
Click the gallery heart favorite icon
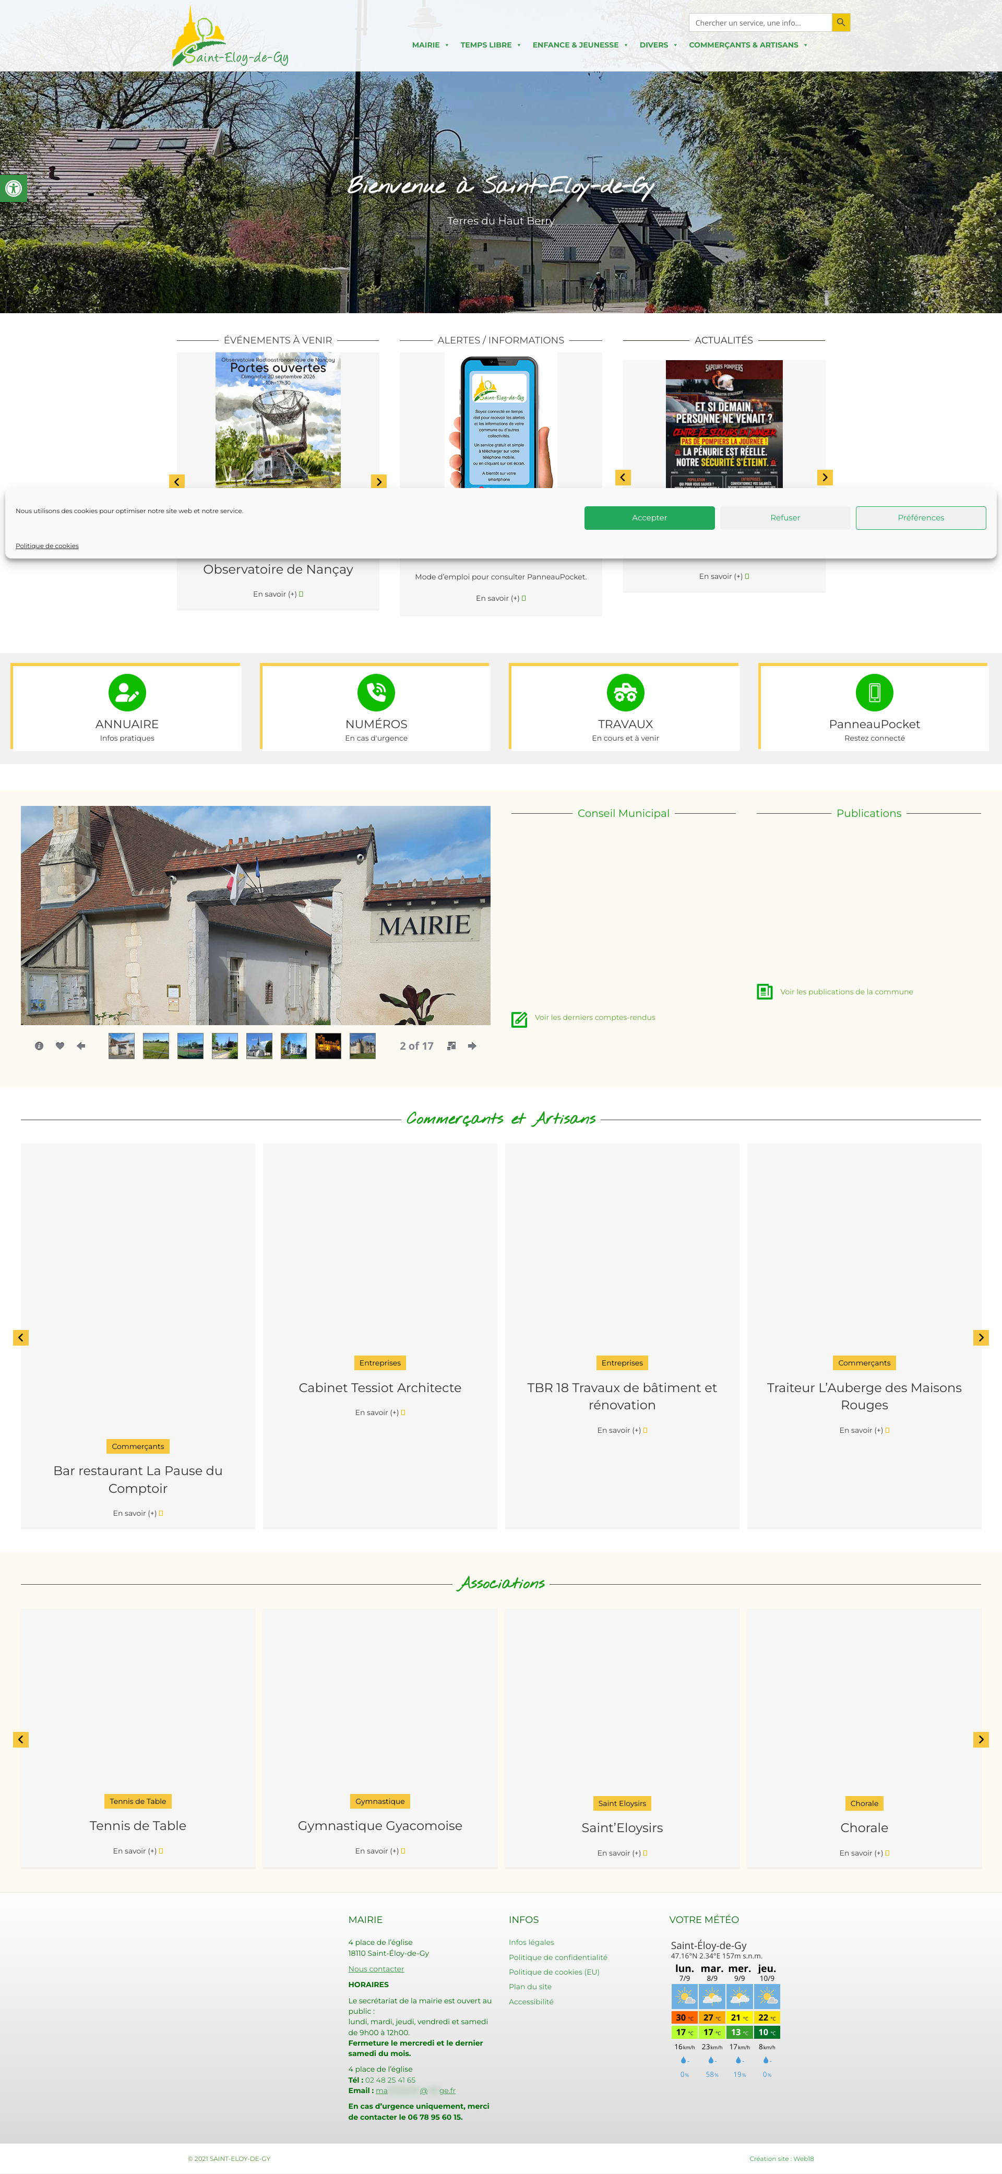click(60, 1046)
